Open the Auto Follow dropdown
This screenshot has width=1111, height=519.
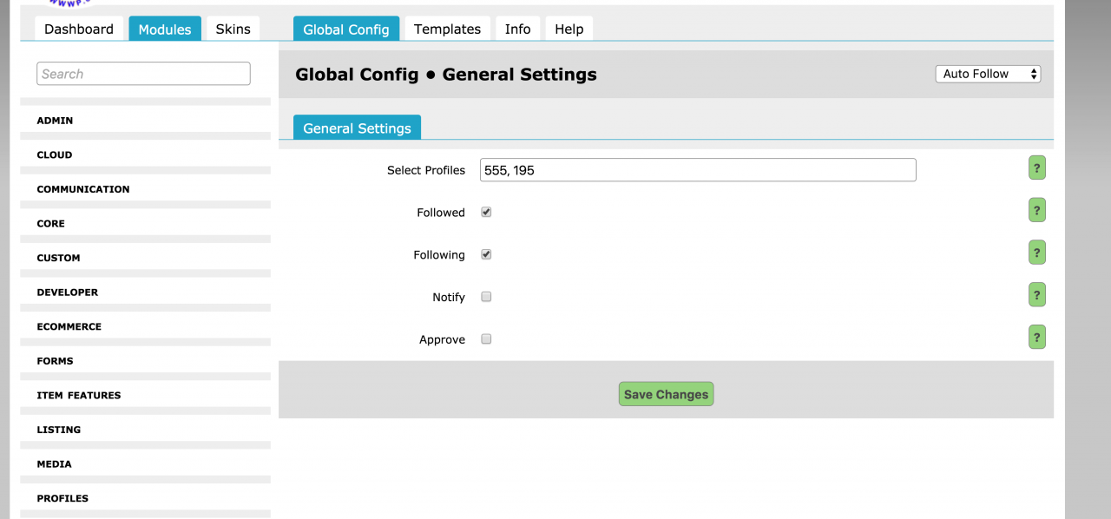coord(988,74)
